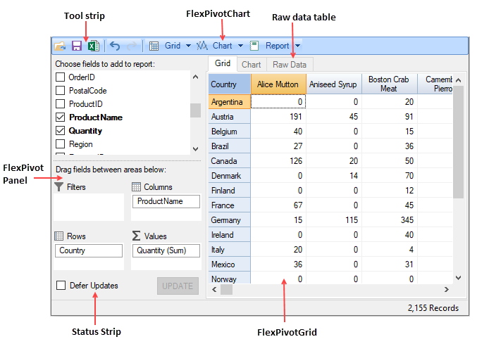Click the Open folder icon in toolbar

click(61, 46)
